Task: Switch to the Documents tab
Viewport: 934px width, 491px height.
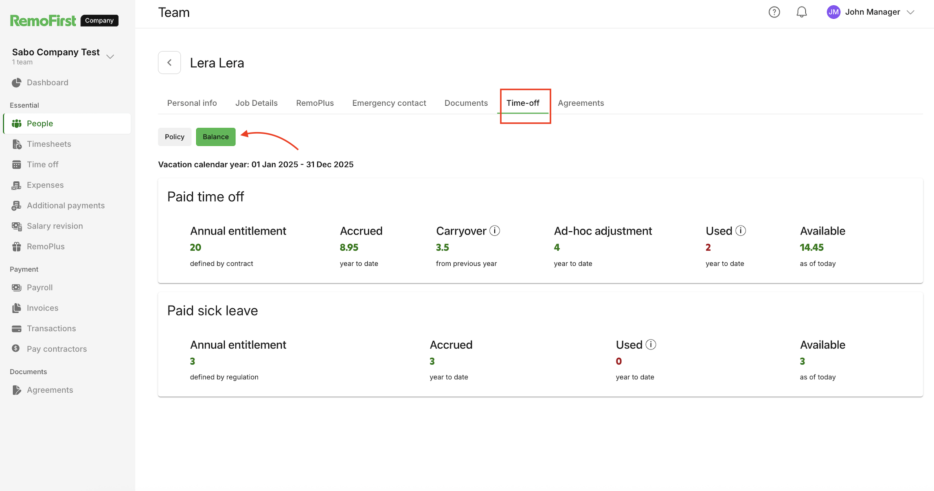Action: point(466,103)
